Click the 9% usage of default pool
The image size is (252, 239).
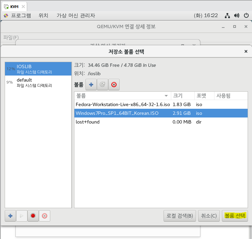[10, 82]
